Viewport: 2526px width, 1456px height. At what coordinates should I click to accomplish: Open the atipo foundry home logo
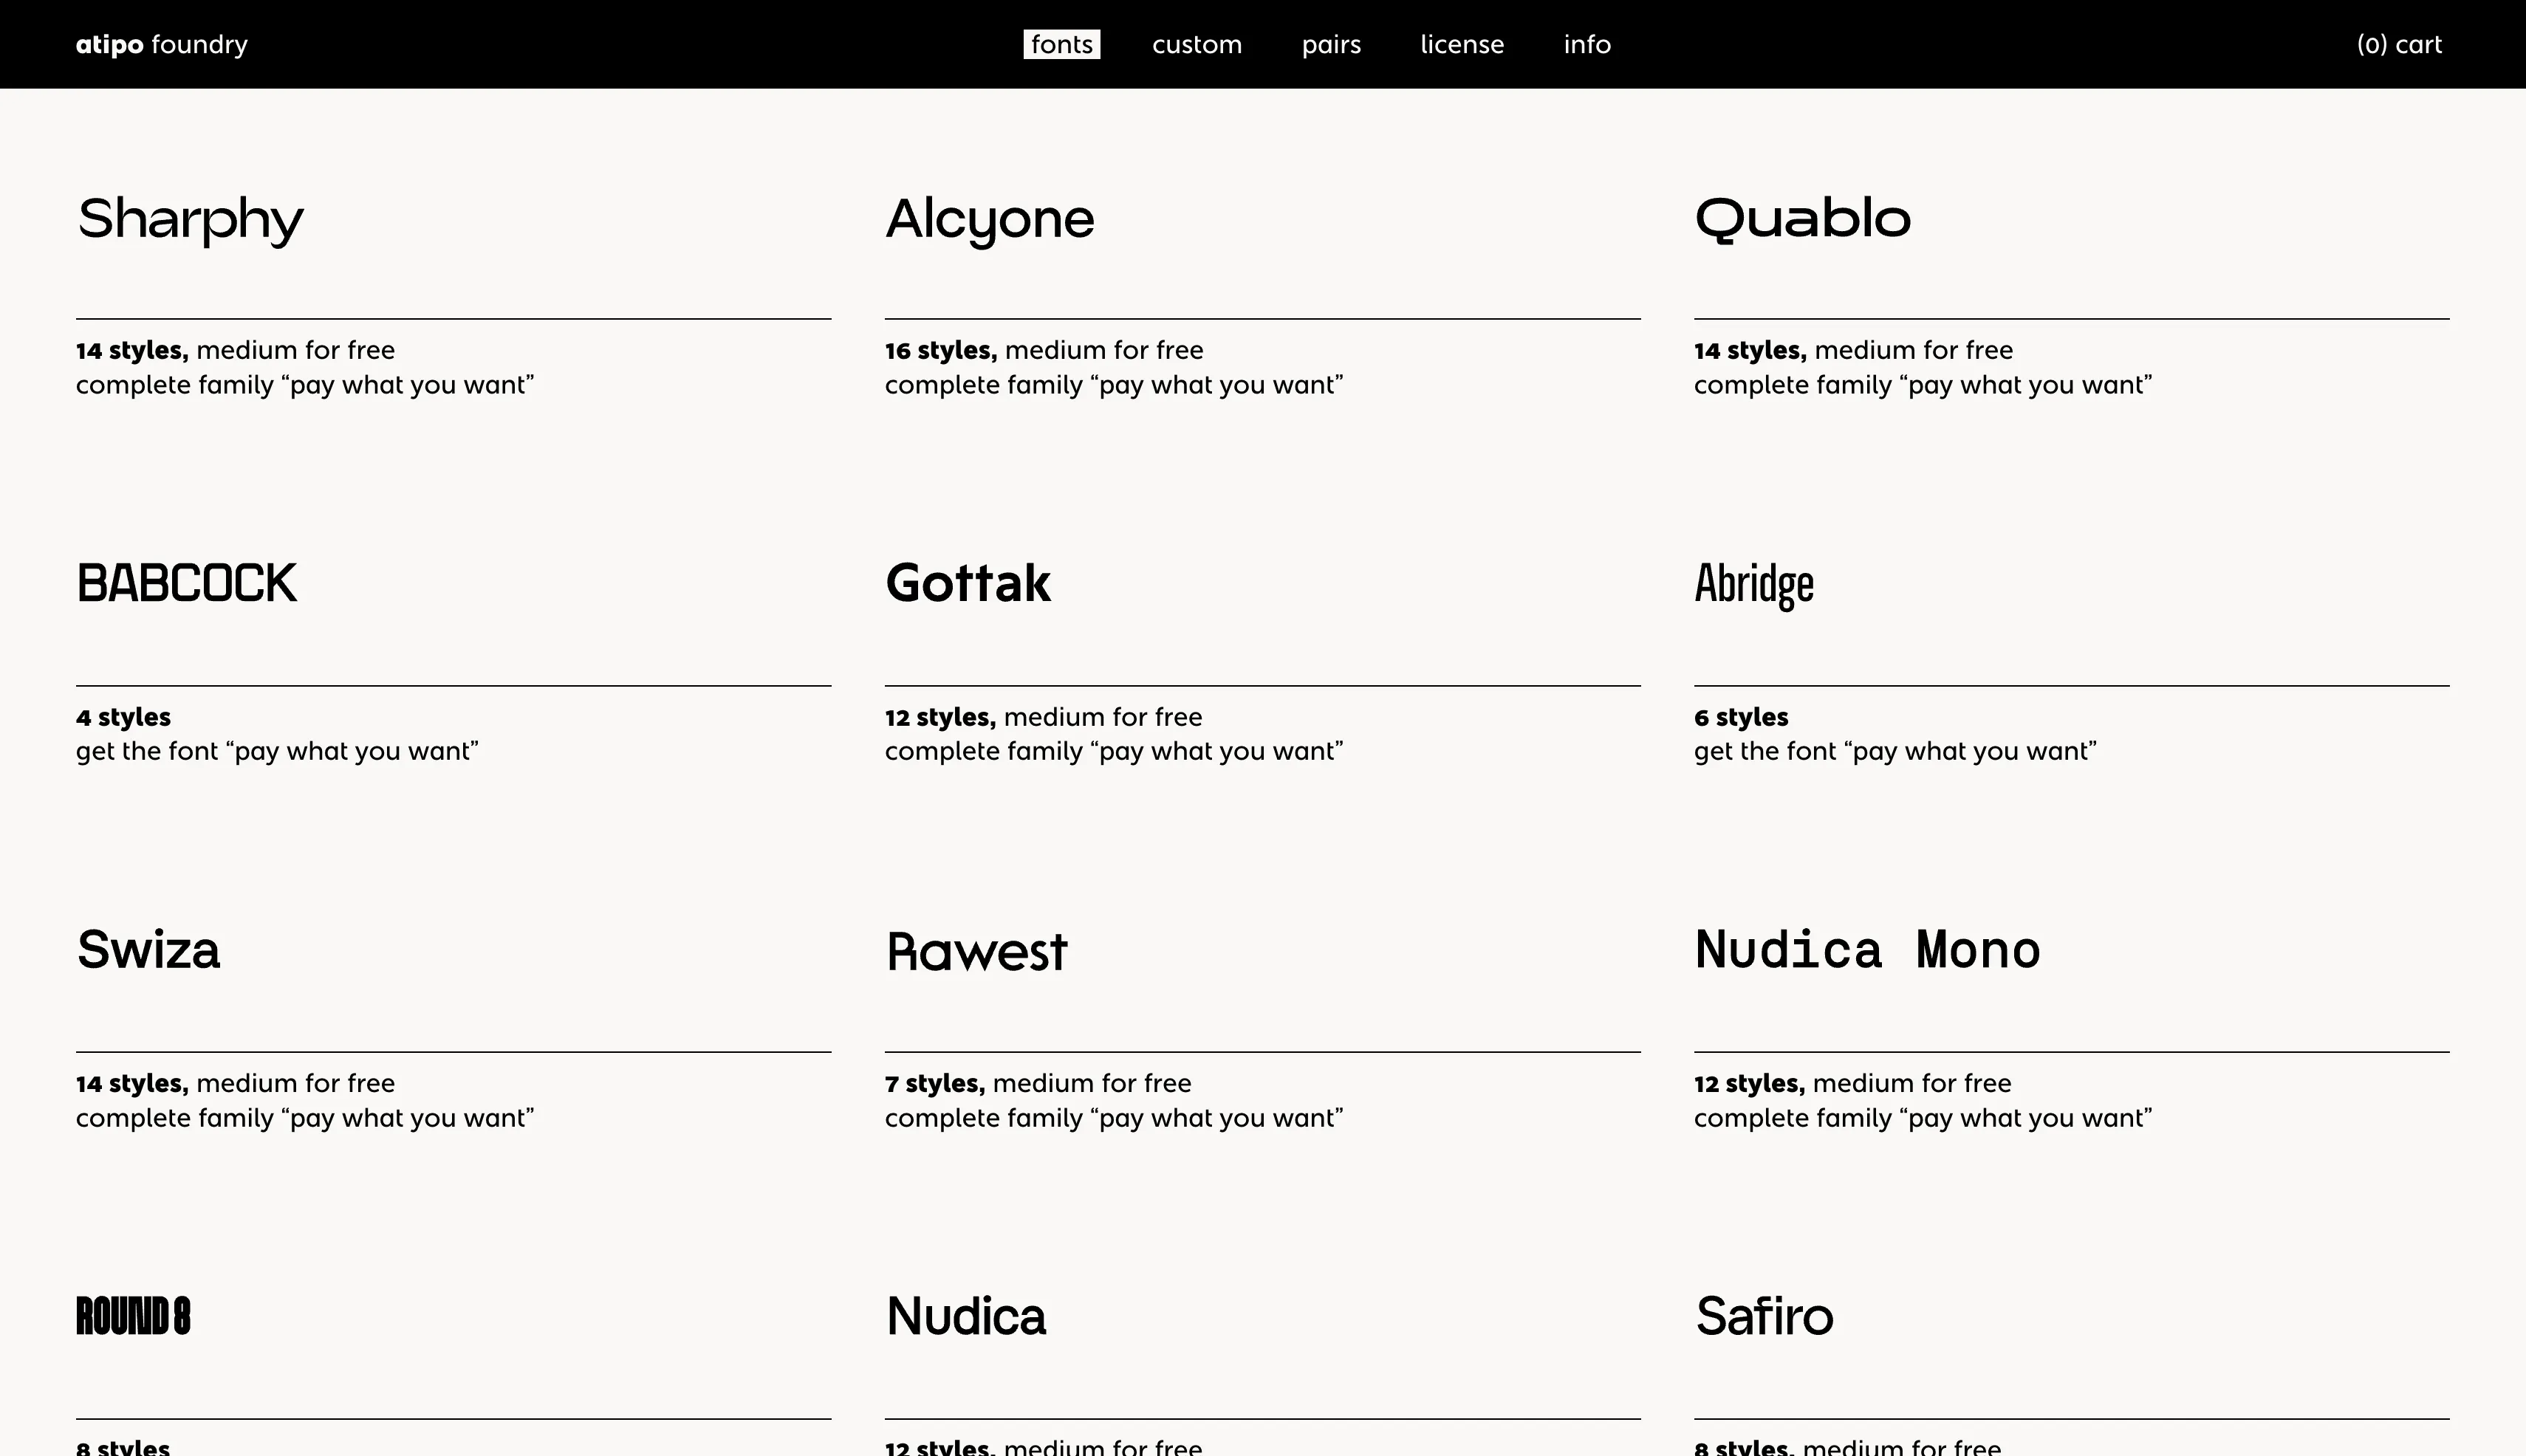click(161, 44)
